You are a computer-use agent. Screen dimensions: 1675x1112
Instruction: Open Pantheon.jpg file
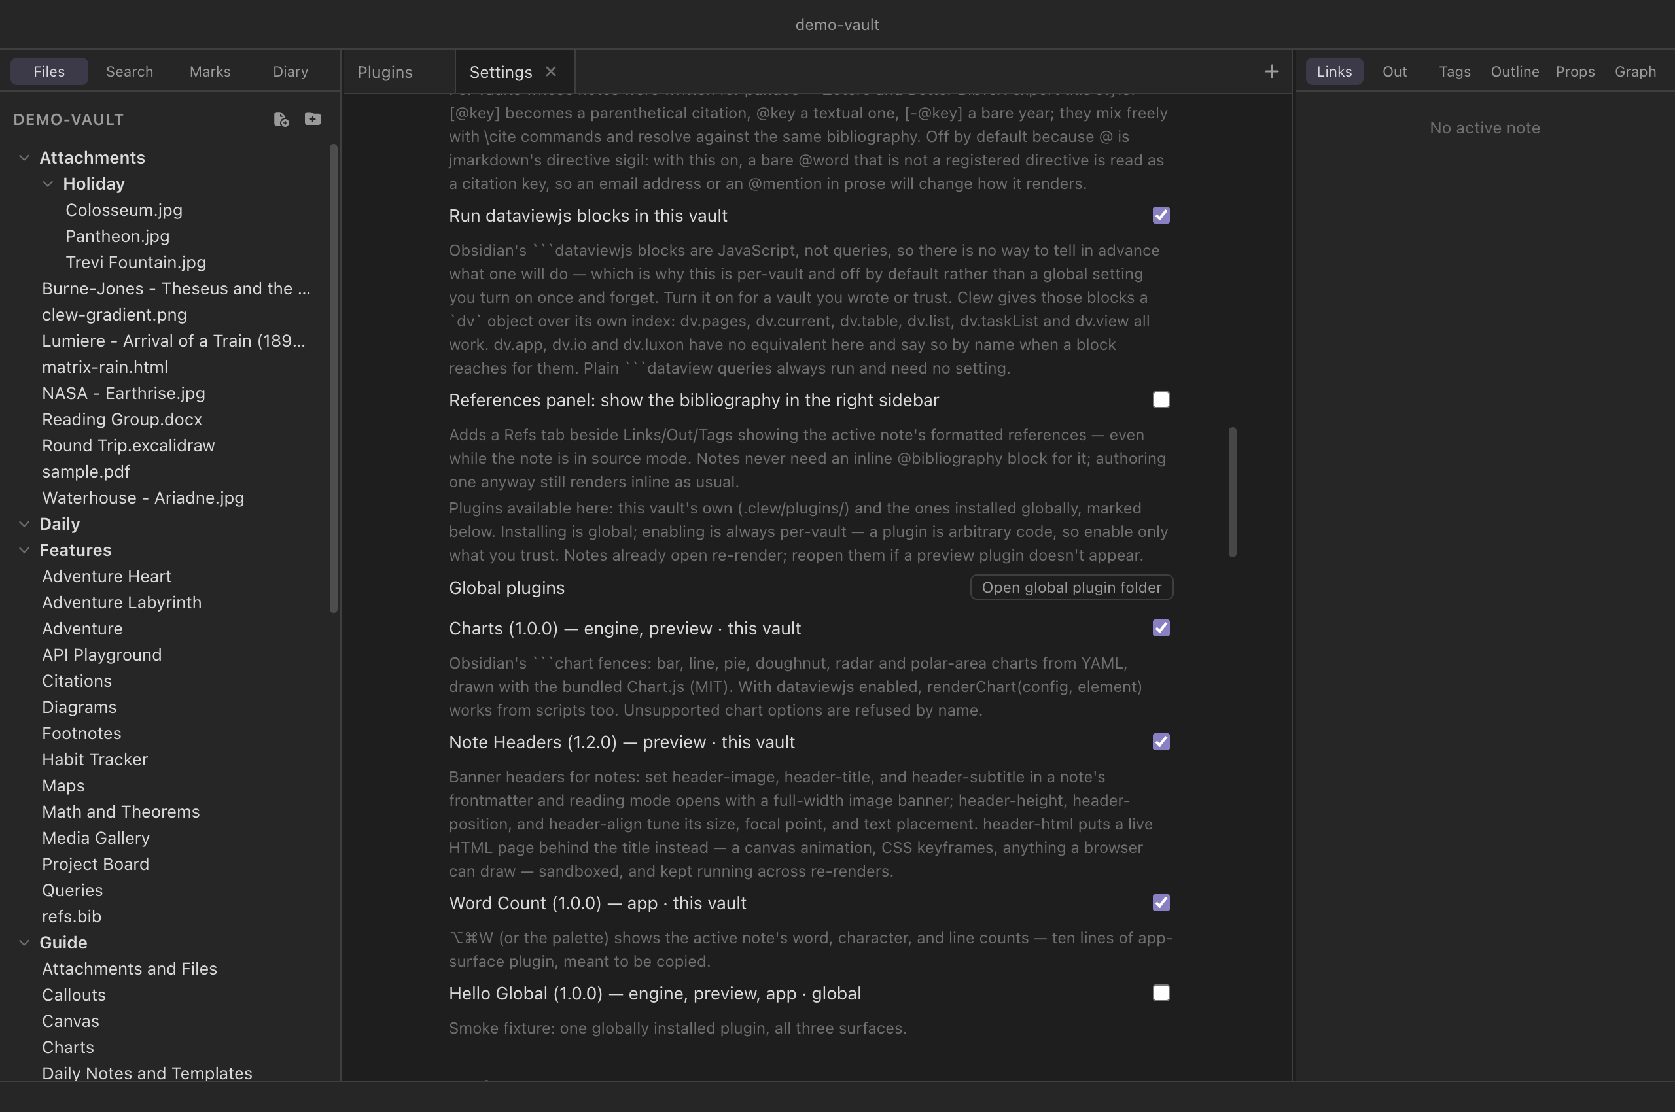(x=118, y=236)
